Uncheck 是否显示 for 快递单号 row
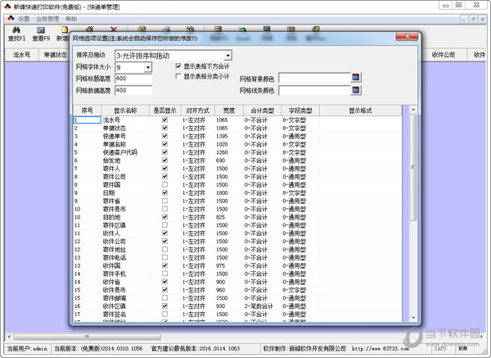Image resolution: width=491 pixels, height=358 pixels. pos(164,136)
